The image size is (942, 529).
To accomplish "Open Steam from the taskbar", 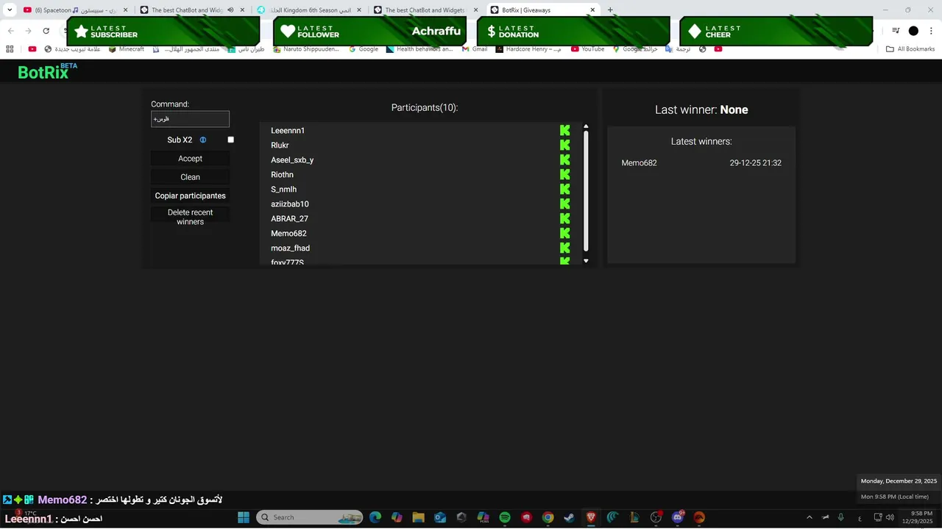I will tap(570, 517).
